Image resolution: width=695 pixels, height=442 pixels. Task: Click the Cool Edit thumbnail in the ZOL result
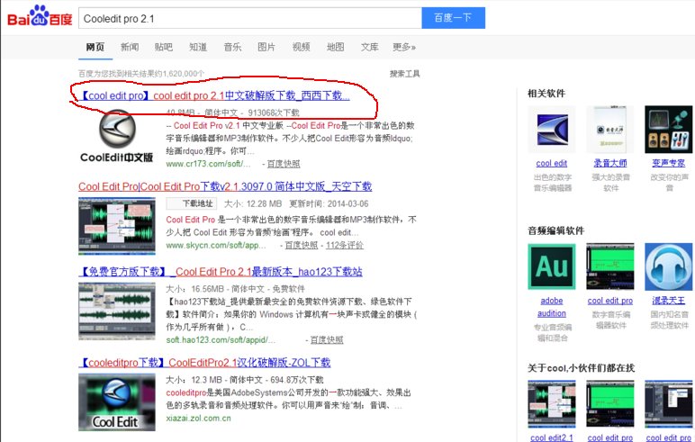tap(117, 402)
